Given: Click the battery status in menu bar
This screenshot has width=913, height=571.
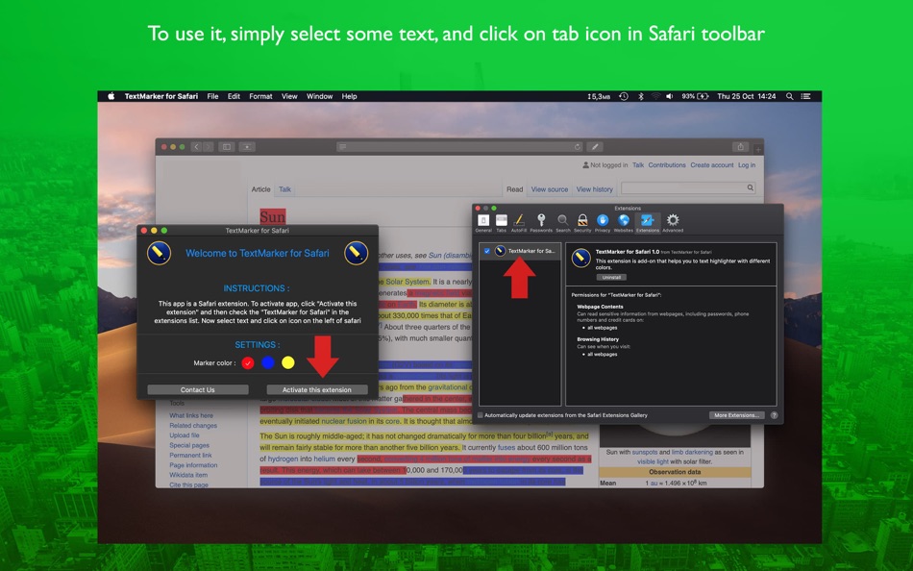Looking at the screenshot, I should (x=695, y=96).
